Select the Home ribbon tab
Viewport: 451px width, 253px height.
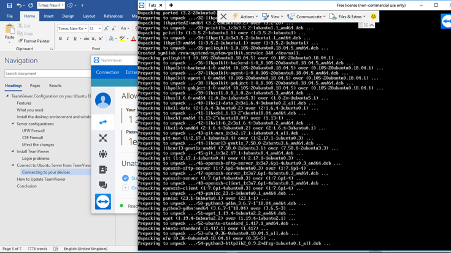[x=29, y=16]
